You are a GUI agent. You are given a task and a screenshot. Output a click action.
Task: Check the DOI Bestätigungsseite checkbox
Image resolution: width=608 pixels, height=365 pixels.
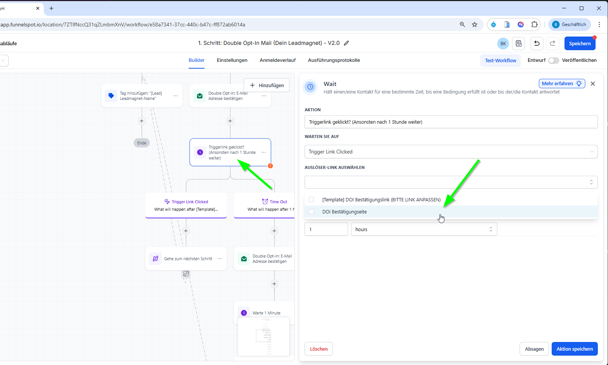[x=311, y=212]
